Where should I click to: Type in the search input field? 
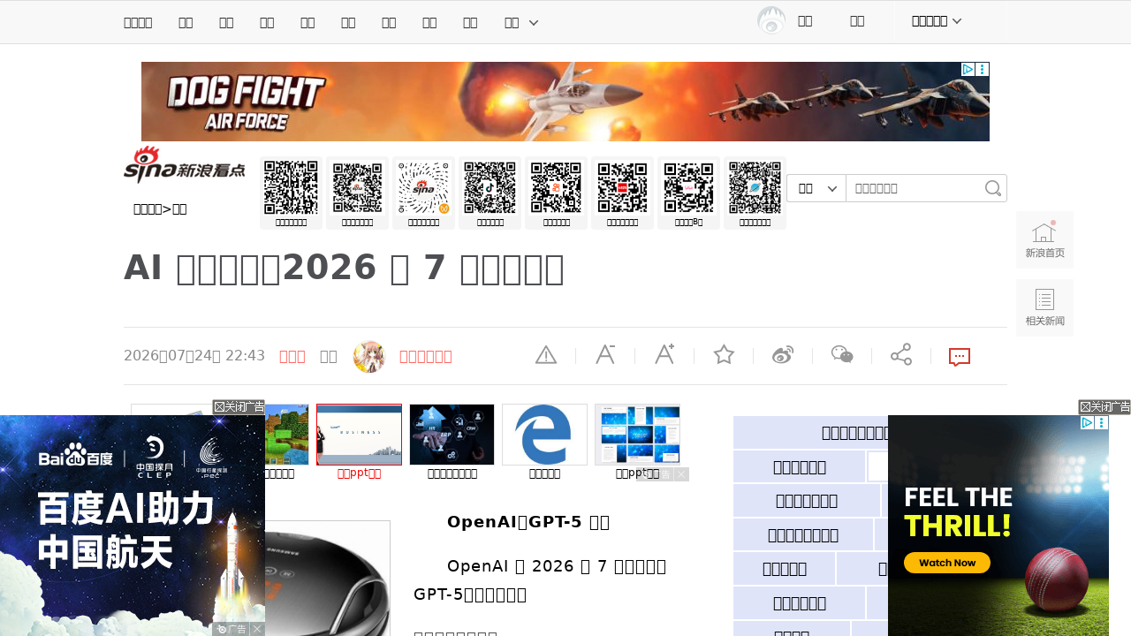tap(915, 188)
